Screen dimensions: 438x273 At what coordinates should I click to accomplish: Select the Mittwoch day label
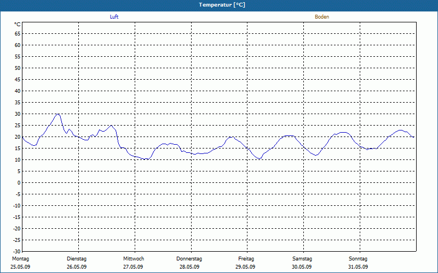(134, 259)
